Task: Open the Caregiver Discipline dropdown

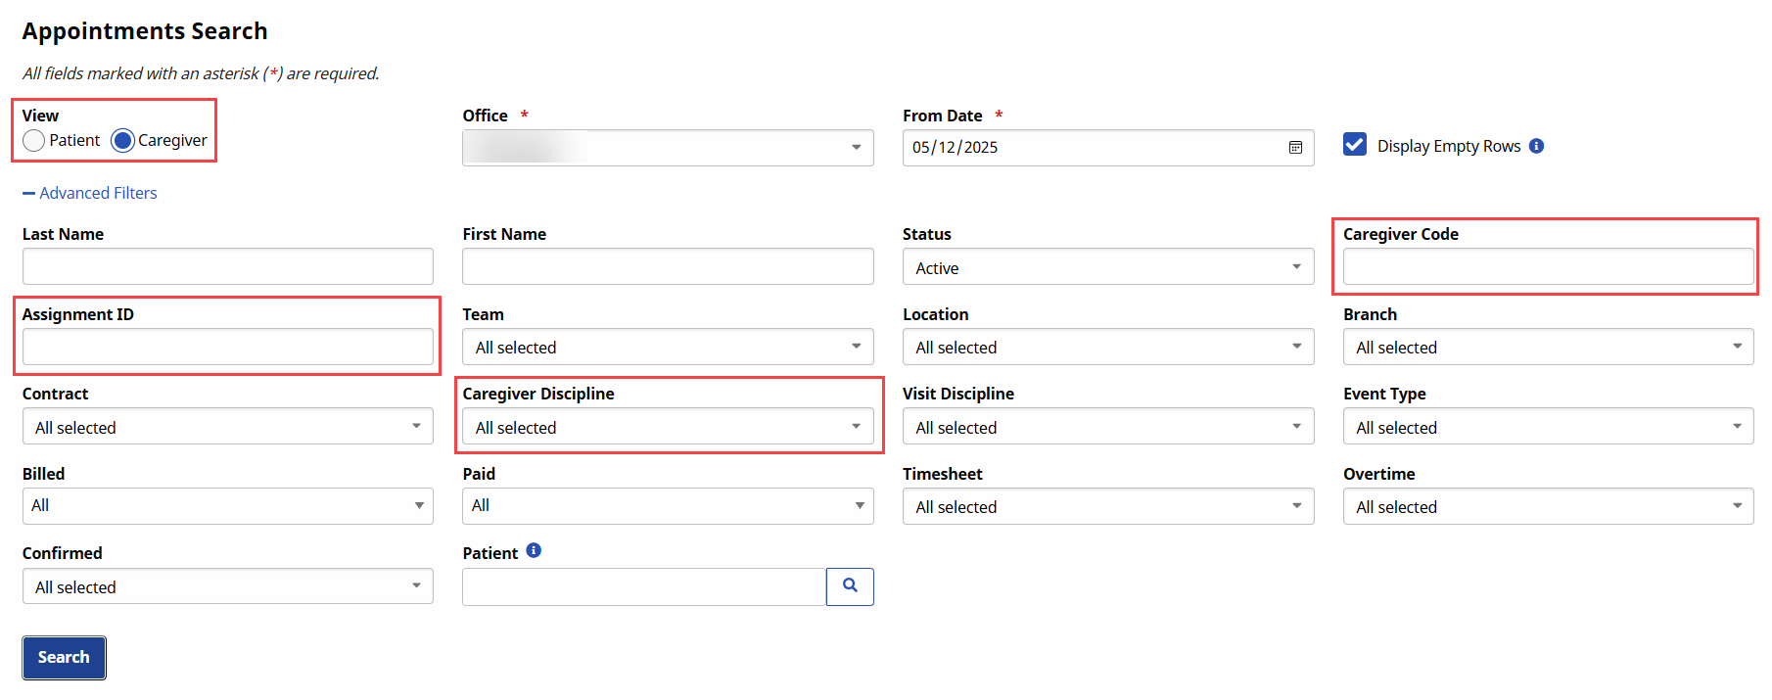Action: [x=668, y=427]
